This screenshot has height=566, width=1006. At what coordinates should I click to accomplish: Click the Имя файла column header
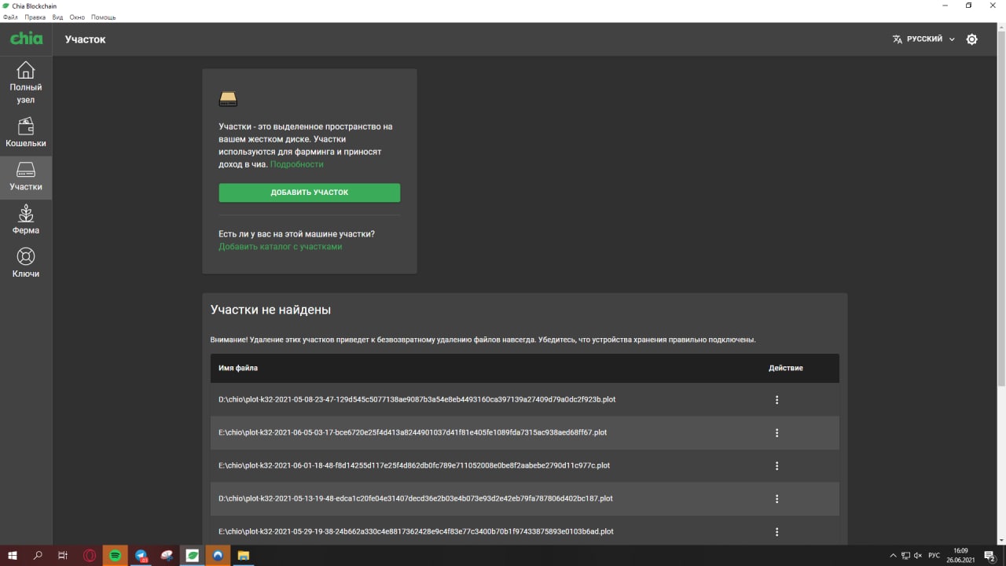point(238,368)
